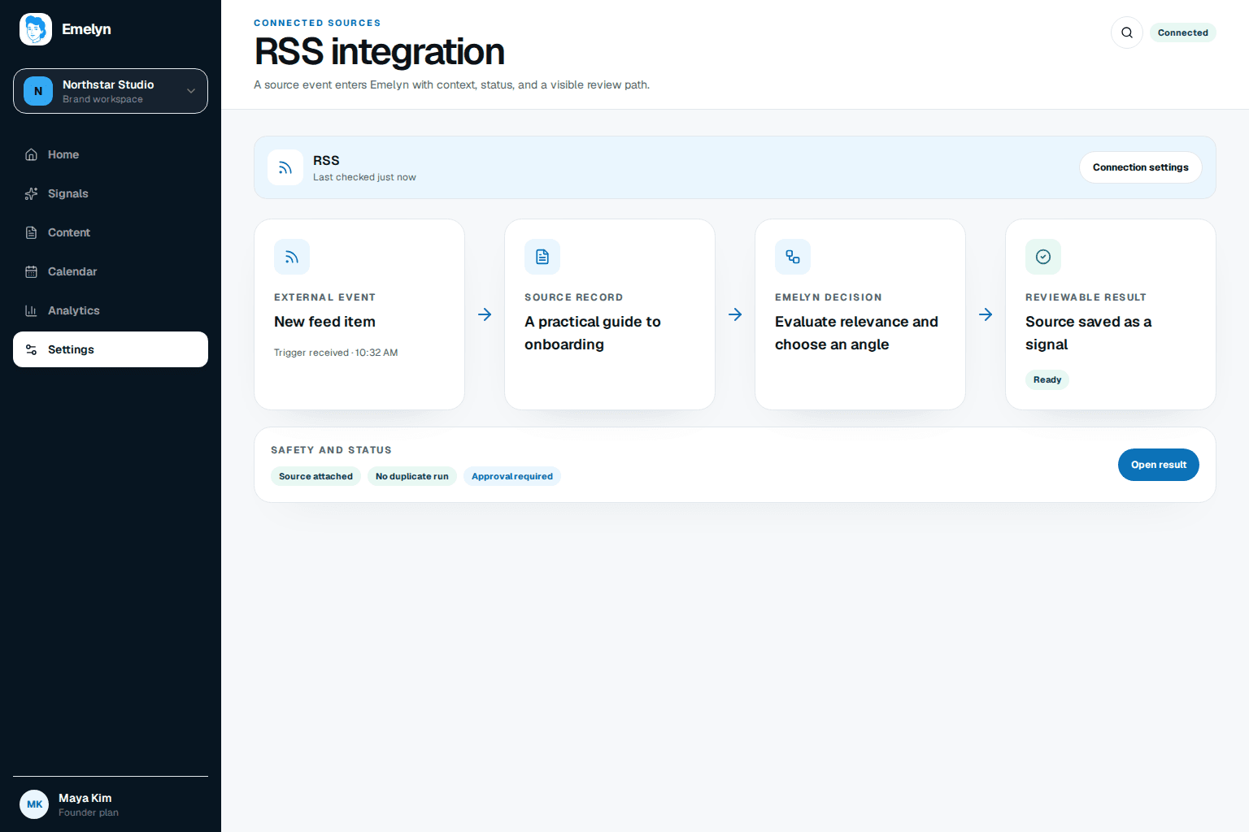Click the Open result button
The width and height of the screenshot is (1249, 832).
[x=1159, y=465]
